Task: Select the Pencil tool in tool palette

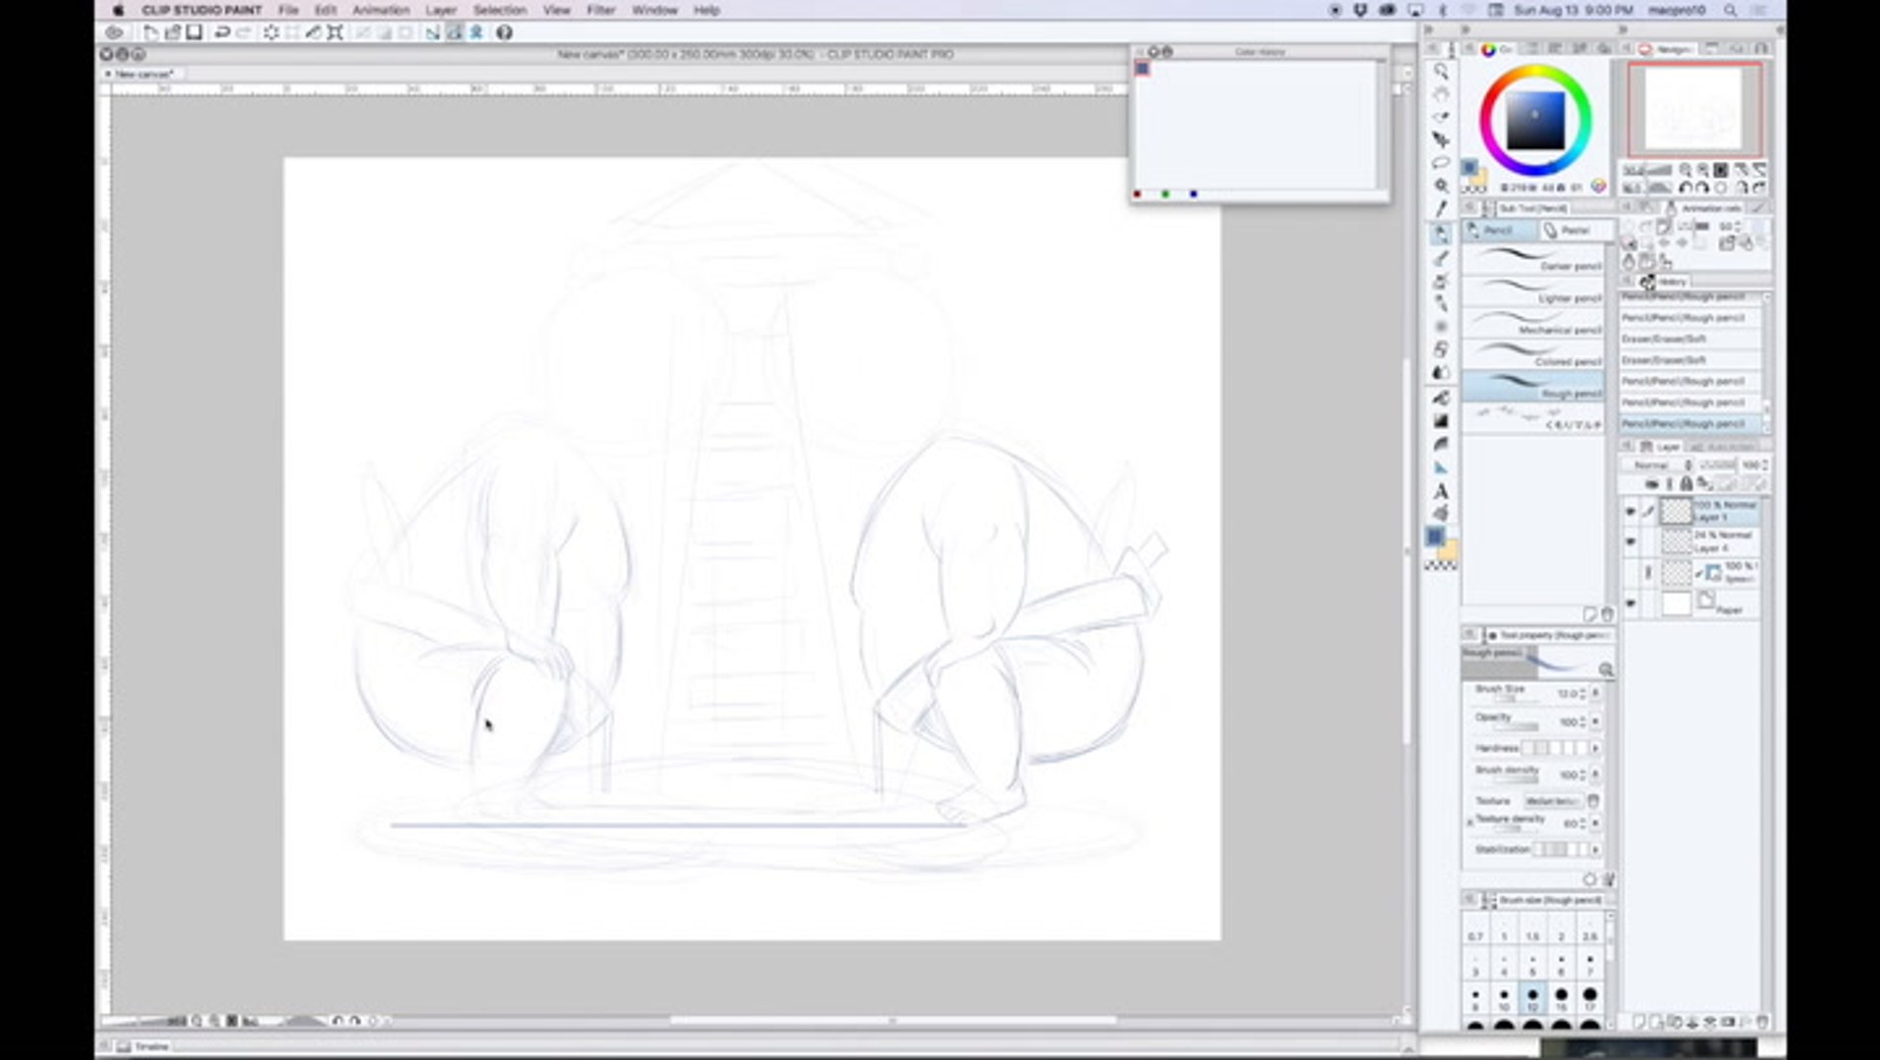Action: click(1440, 234)
